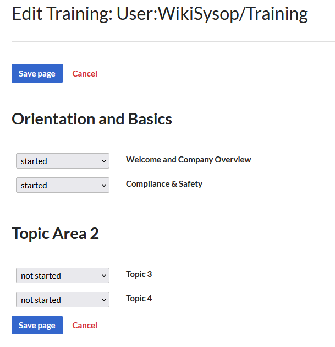Click the Compliance & Safety label
The image size is (335, 347).
(164, 184)
